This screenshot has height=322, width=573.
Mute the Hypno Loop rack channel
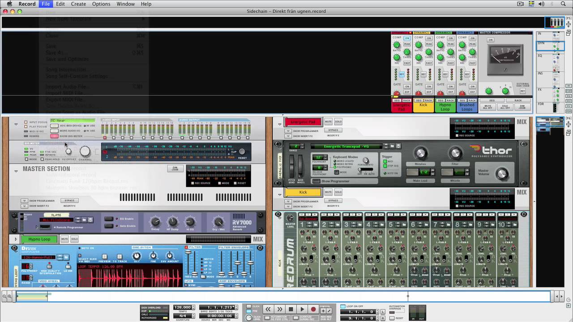[64, 239]
